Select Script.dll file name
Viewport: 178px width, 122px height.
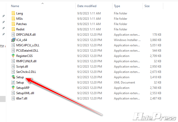22,67
